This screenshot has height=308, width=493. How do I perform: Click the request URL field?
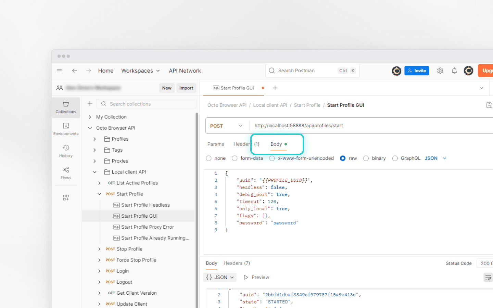[371, 126]
